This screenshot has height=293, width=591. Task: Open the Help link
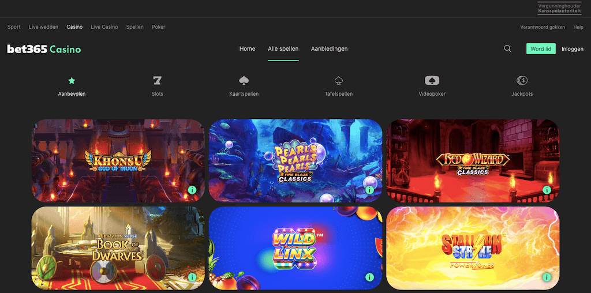578,27
